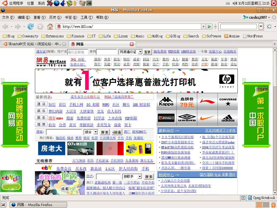Open the 文件 menu
Viewport: 277px width, 208px height.
(x=8, y=17)
